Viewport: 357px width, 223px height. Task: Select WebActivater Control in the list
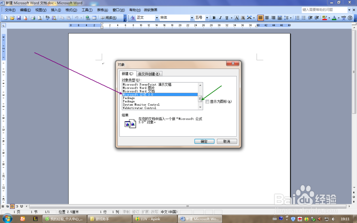click(x=160, y=108)
